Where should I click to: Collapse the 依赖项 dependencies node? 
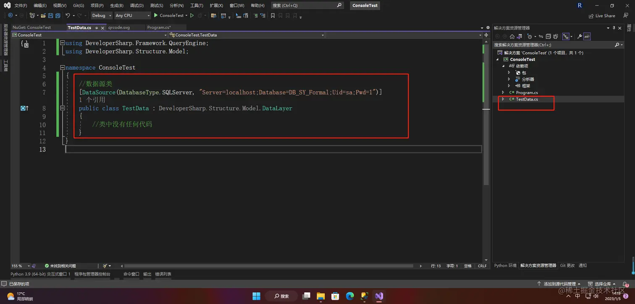[x=503, y=66]
